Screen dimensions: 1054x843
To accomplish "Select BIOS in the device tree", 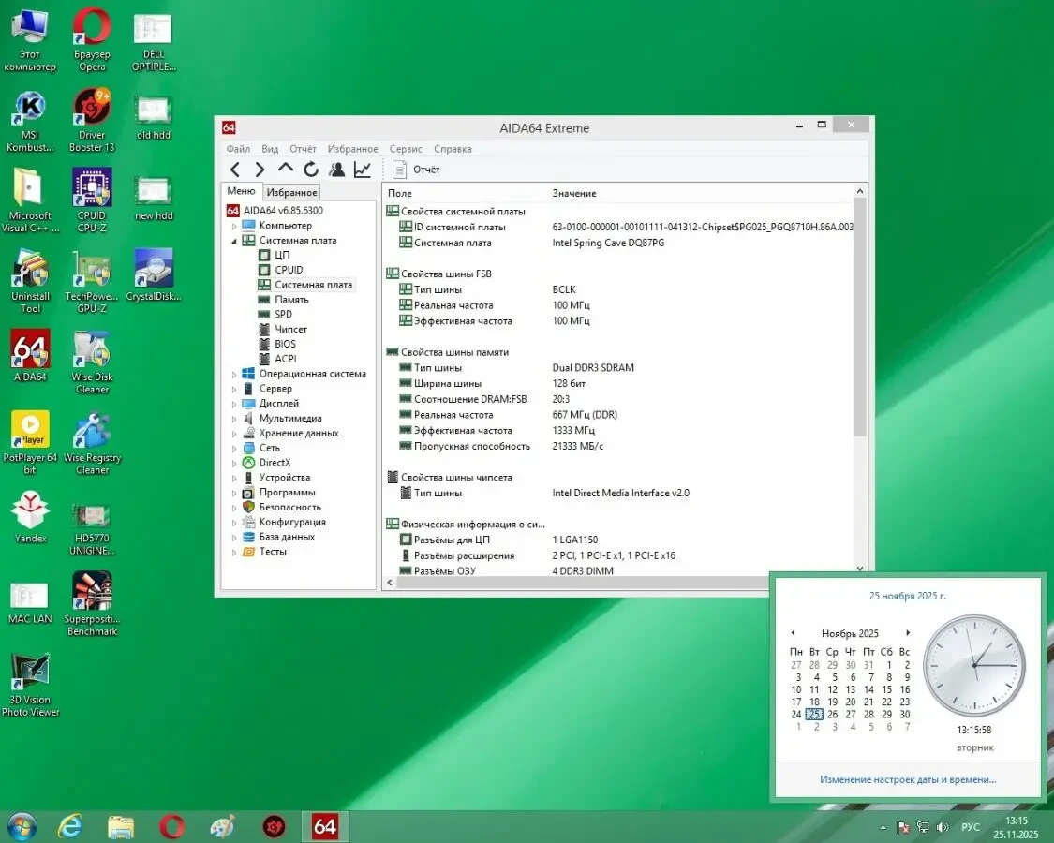I will tap(286, 344).
